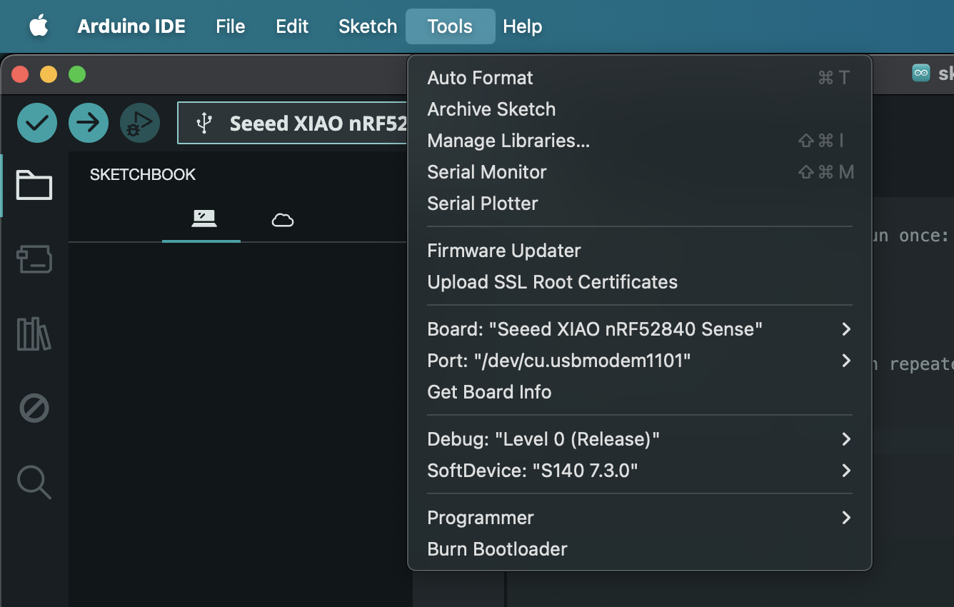The width and height of the screenshot is (954, 607).
Task: Open the Edit menu
Action: [x=292, y=26]
